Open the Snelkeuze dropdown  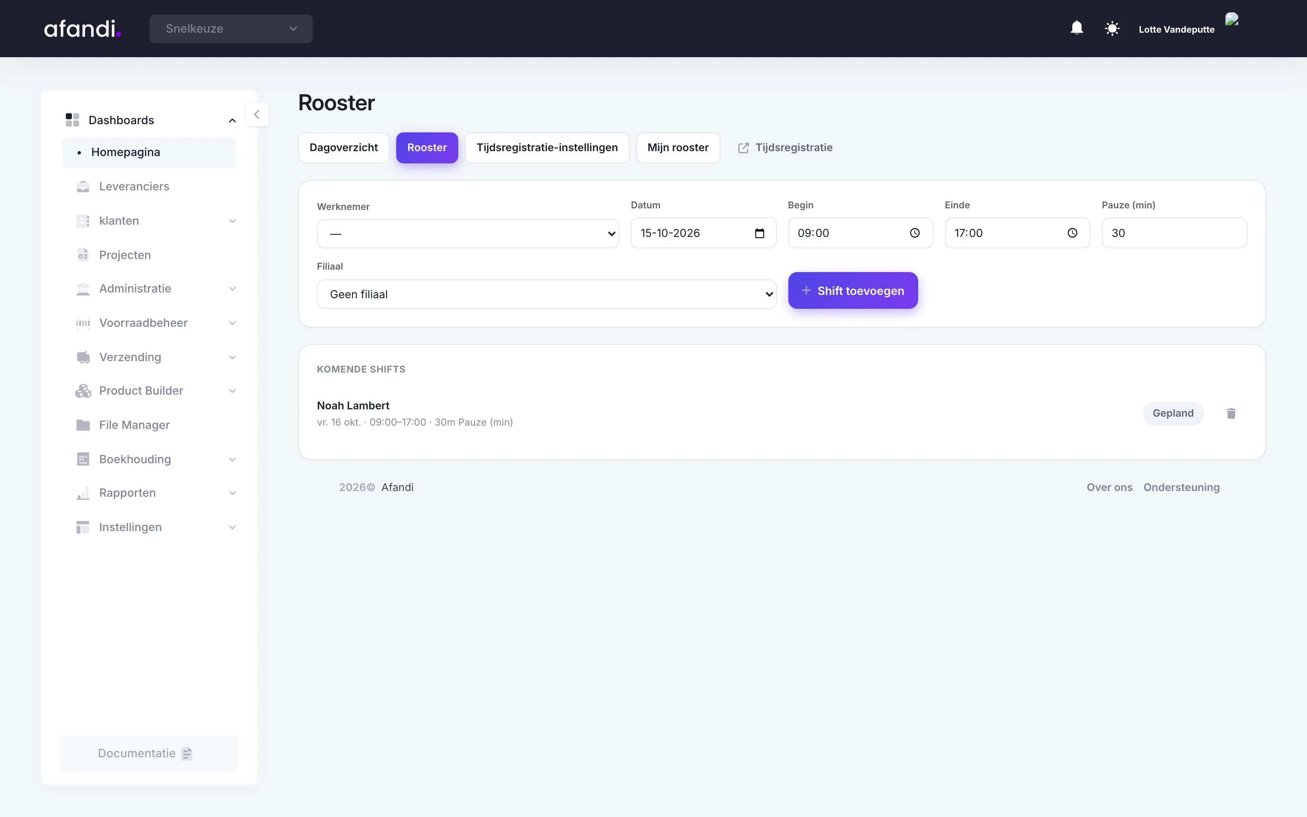(x=231, y=29)
